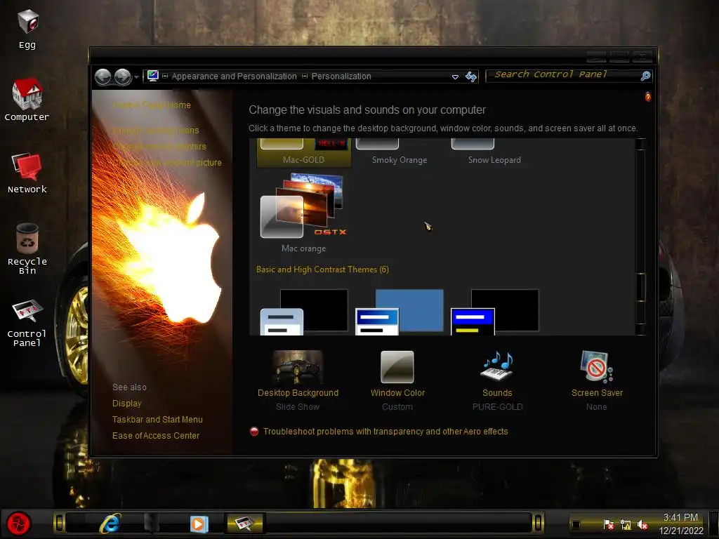719x539 pixels.
Task: Select the light blue basic theme thumbnail
Action: (x=303, y=312)
